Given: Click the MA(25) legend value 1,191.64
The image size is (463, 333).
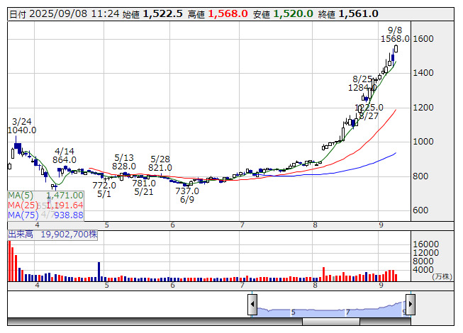Looking at the screenshot, I should tap(65, 205).
